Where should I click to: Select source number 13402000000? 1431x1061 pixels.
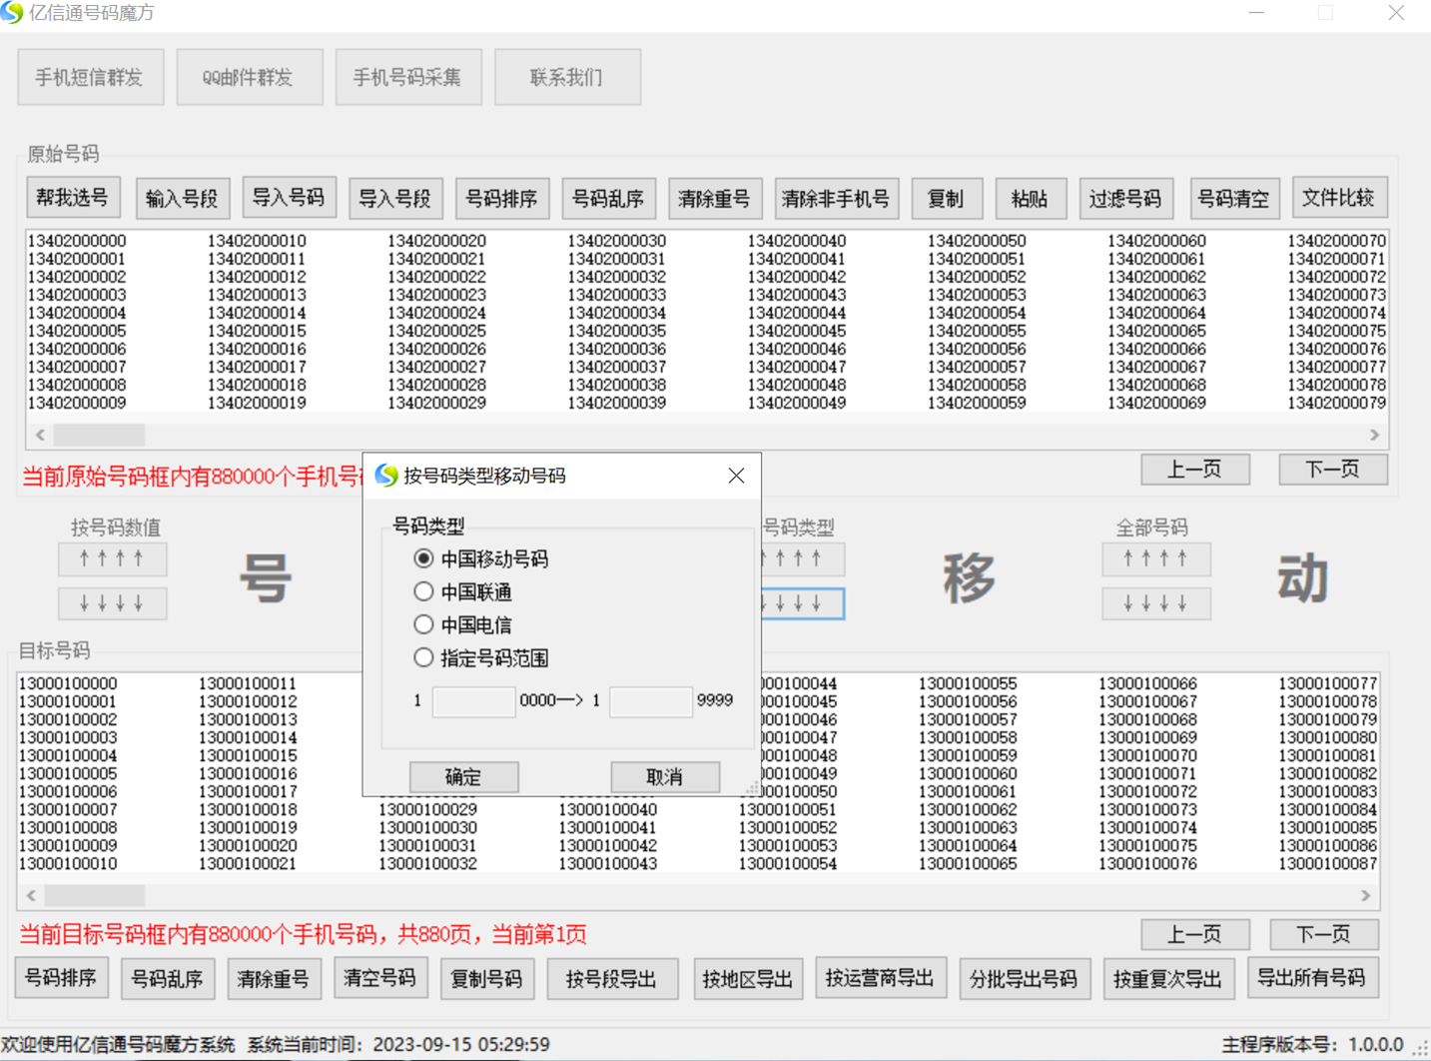(77, 241)
